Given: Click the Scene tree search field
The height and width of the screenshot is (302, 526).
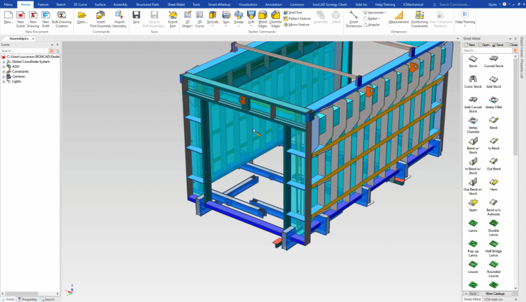Looking at the screenshot, I should click(24, 51).
